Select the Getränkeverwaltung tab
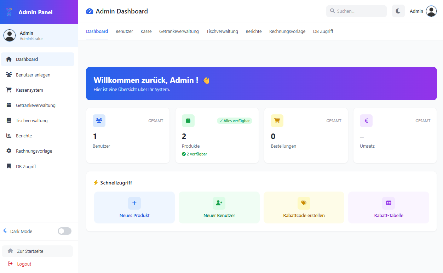Viewport: 443px width, 273px height. 179,32
